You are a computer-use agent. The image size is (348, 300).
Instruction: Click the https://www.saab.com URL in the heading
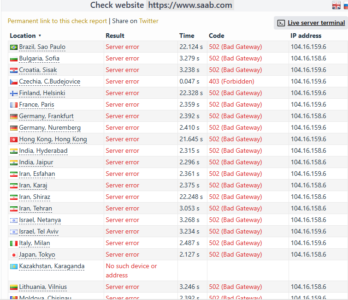pyautogui.click(x=190, y=5)
